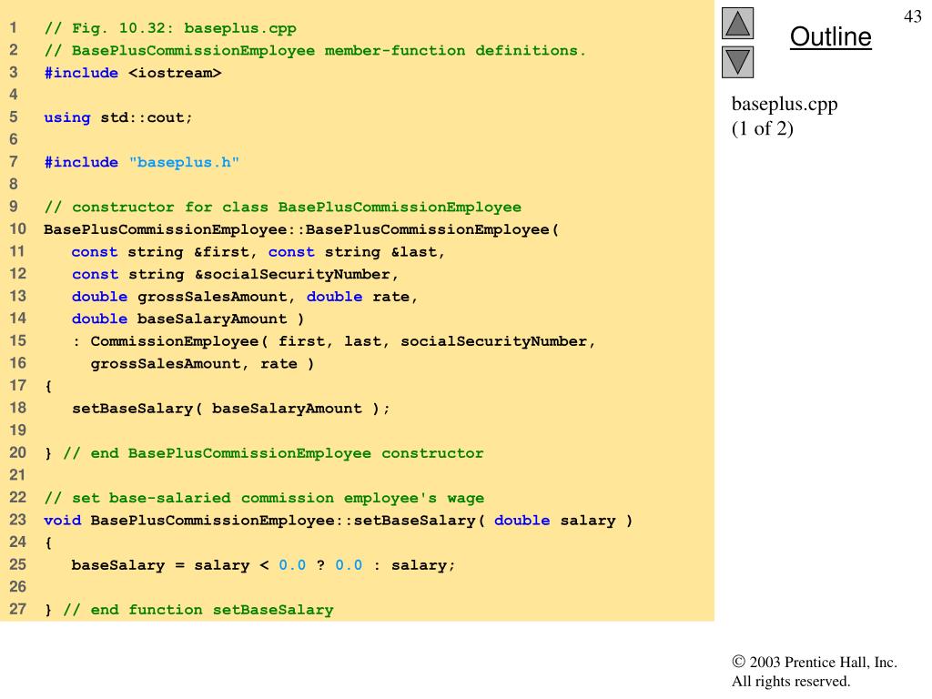The height and width of the screenshot is (699, 932).
Task: Click 'double salary )' on line 23
Action: [x=562, y=520]
